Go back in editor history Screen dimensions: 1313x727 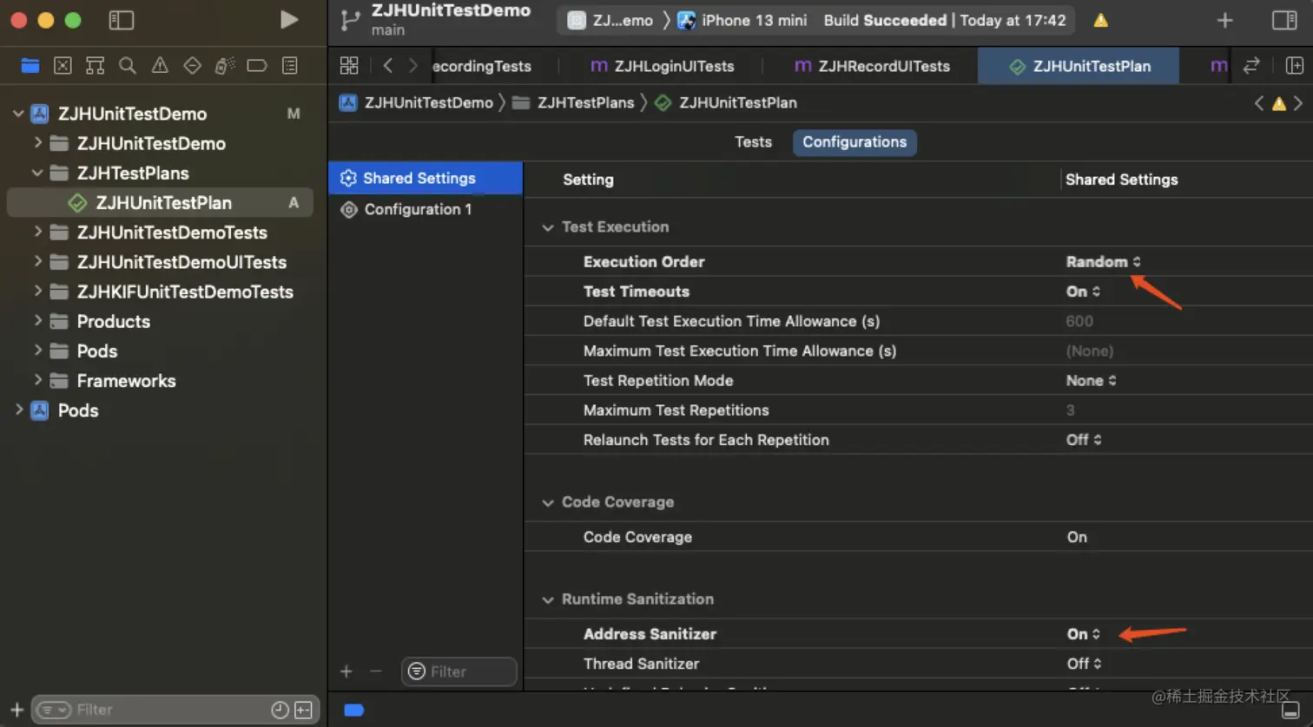click(388, 65)
